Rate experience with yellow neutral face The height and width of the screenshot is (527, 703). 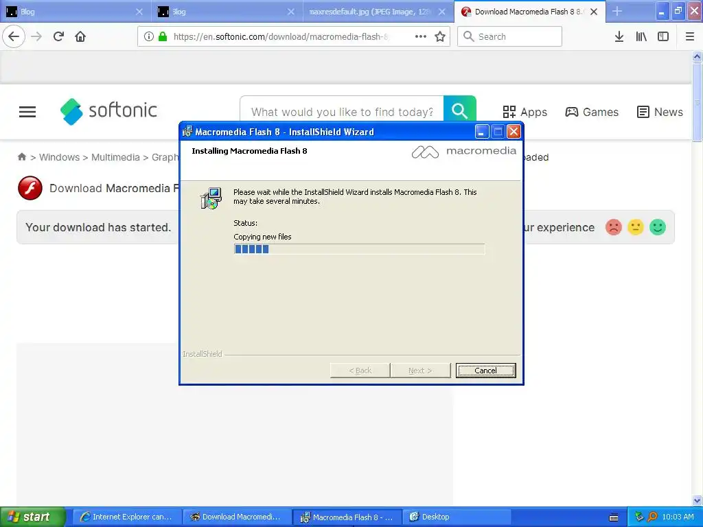coord(636,227)
